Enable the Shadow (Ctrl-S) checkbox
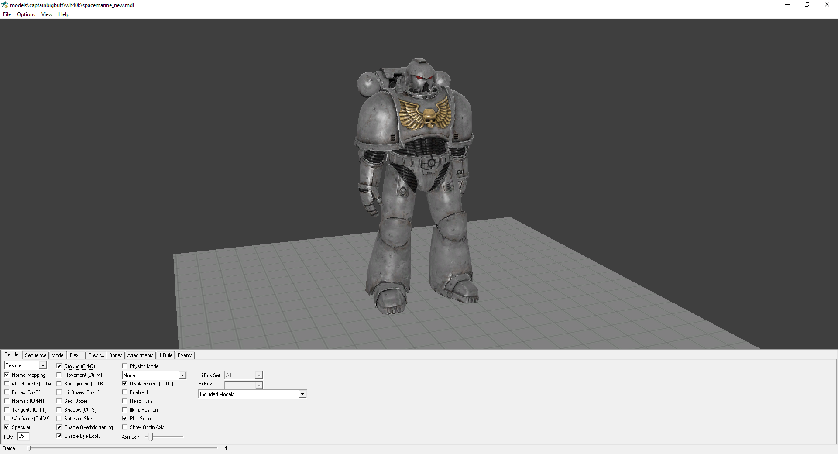Image resolution: width=838 pixels, height=454 pixels. click(x=59, y=410)
